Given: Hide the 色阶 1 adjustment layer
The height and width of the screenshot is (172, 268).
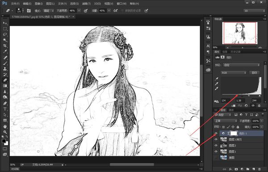Looking at the screenshot, I should point(216,134).
